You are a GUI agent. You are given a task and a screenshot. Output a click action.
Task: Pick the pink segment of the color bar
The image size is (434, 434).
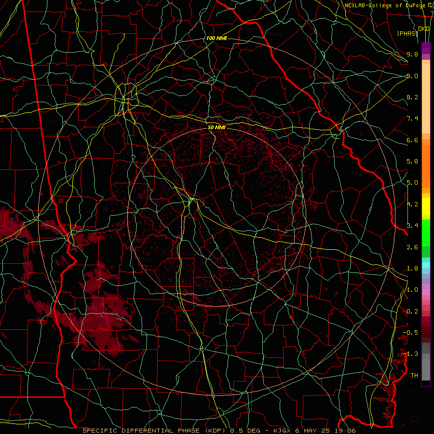coord(426,292)
